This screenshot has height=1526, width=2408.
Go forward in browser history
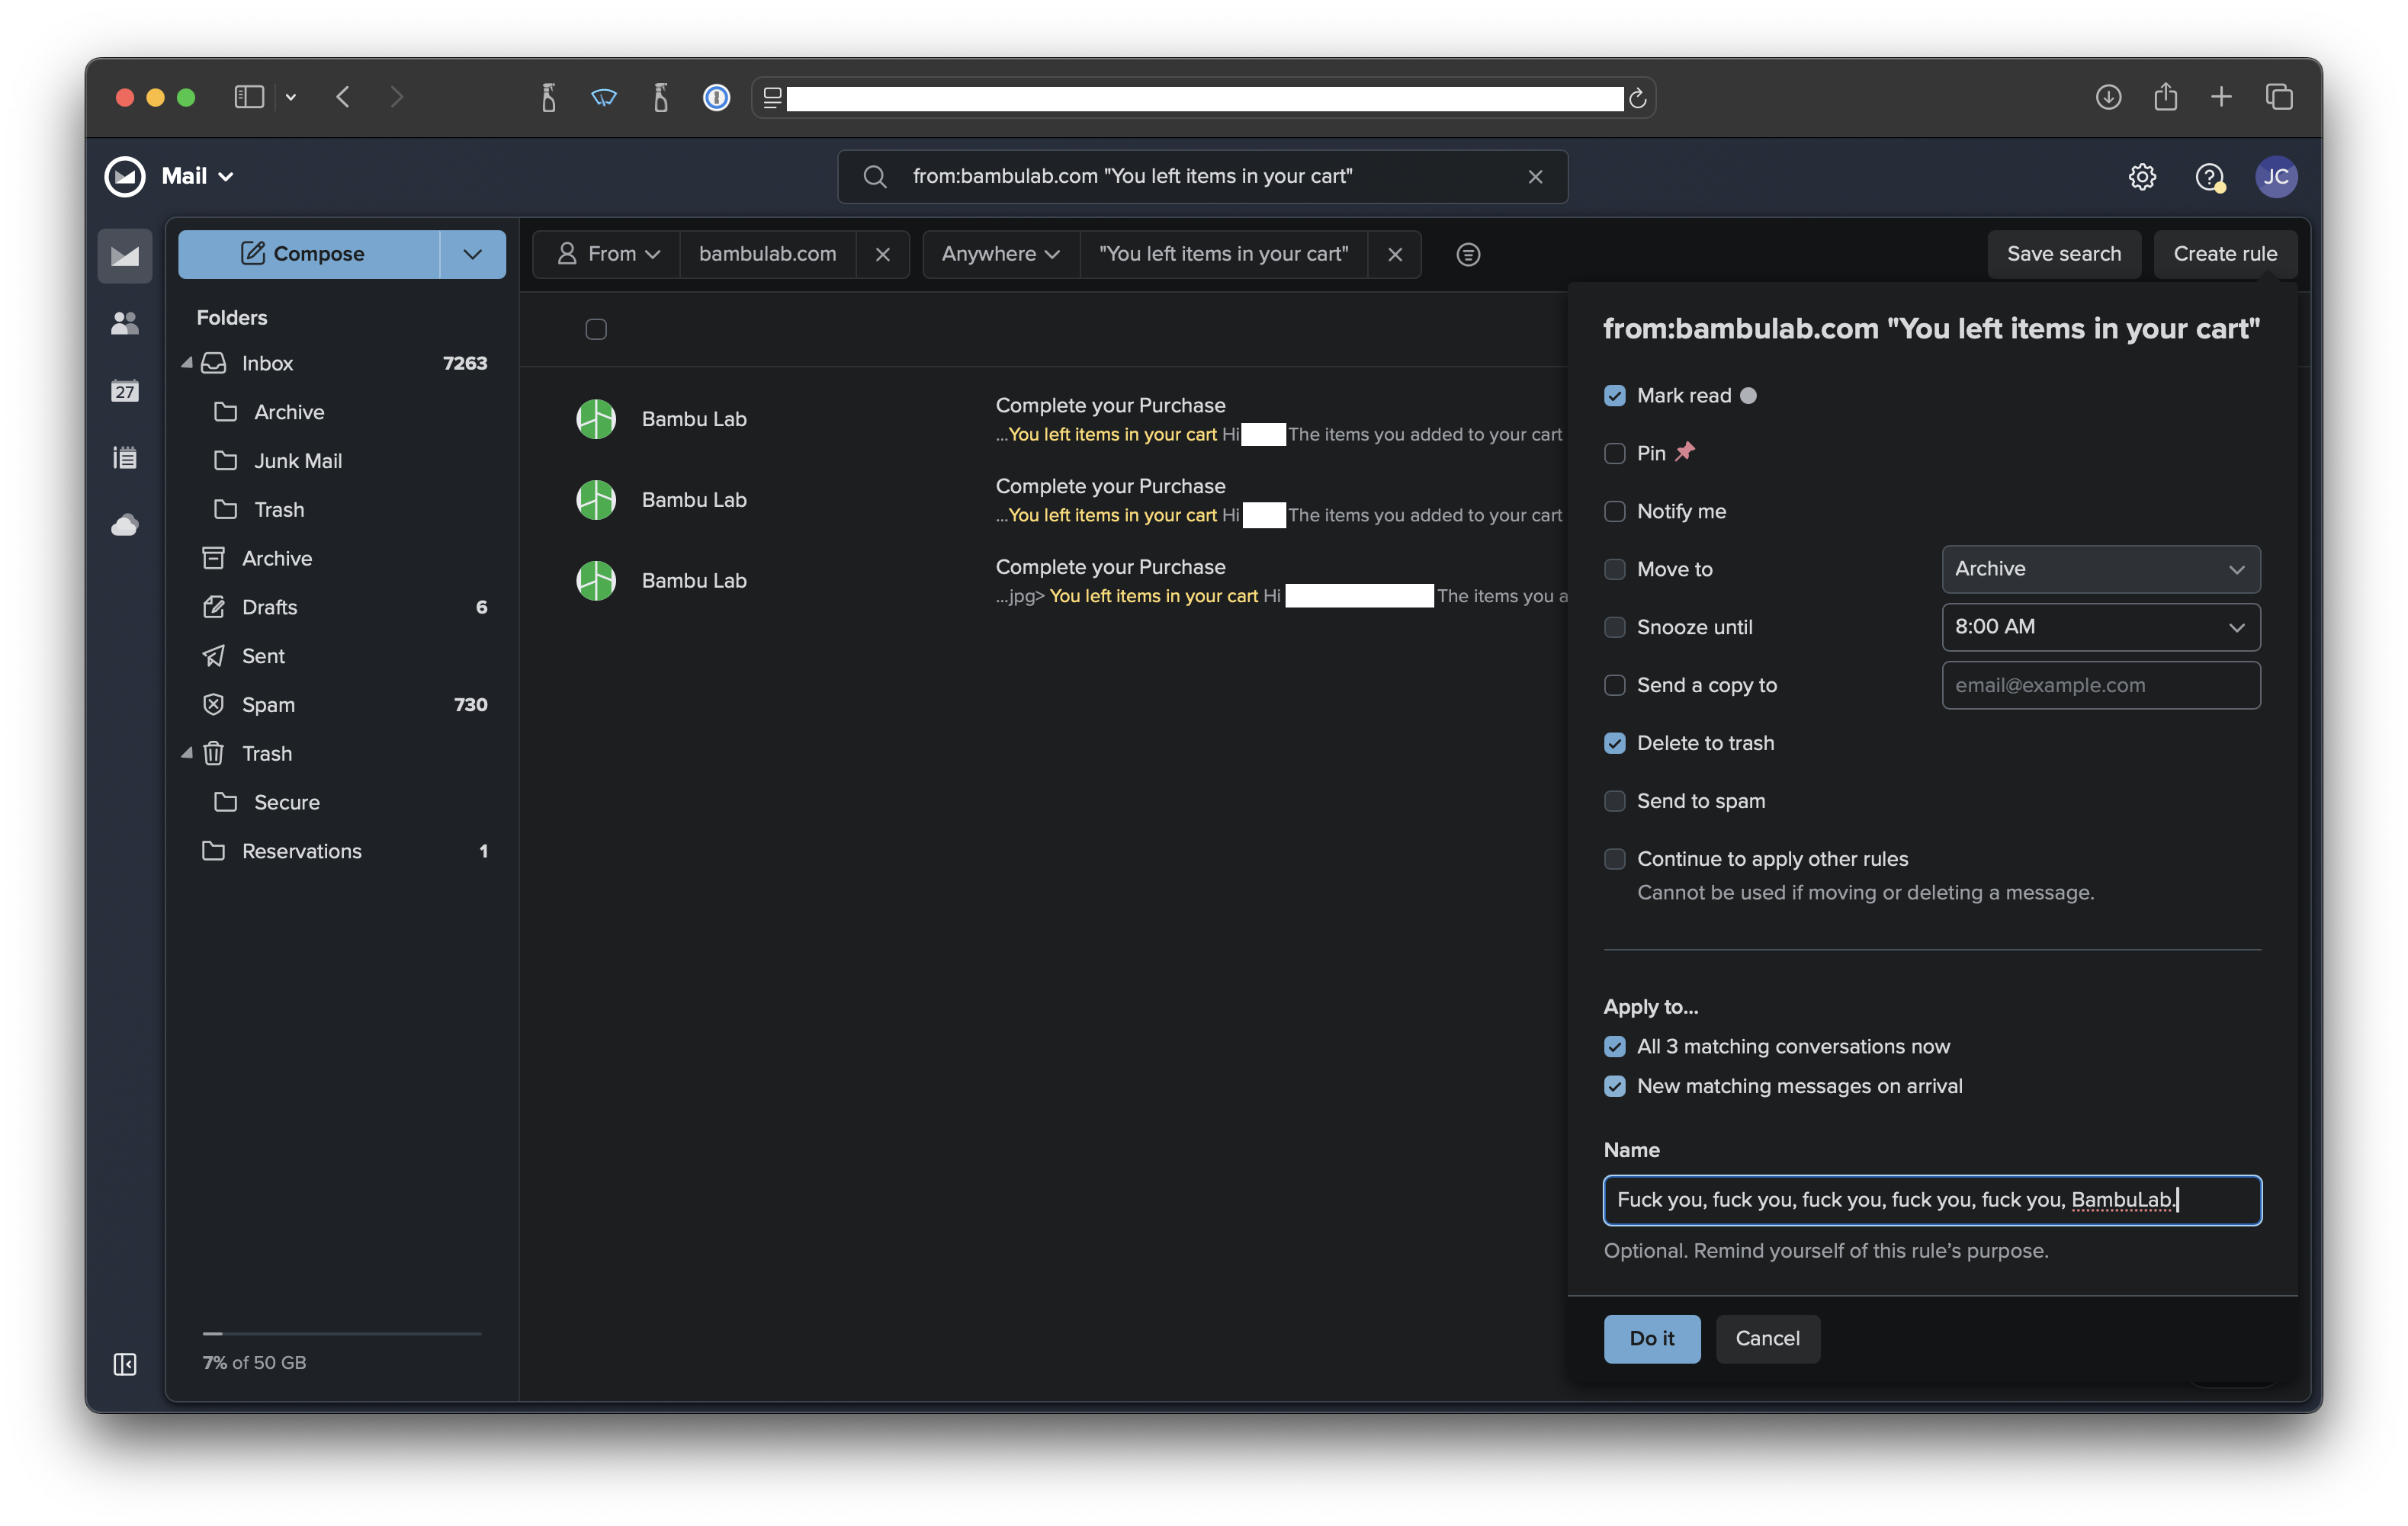click(397, 97)
